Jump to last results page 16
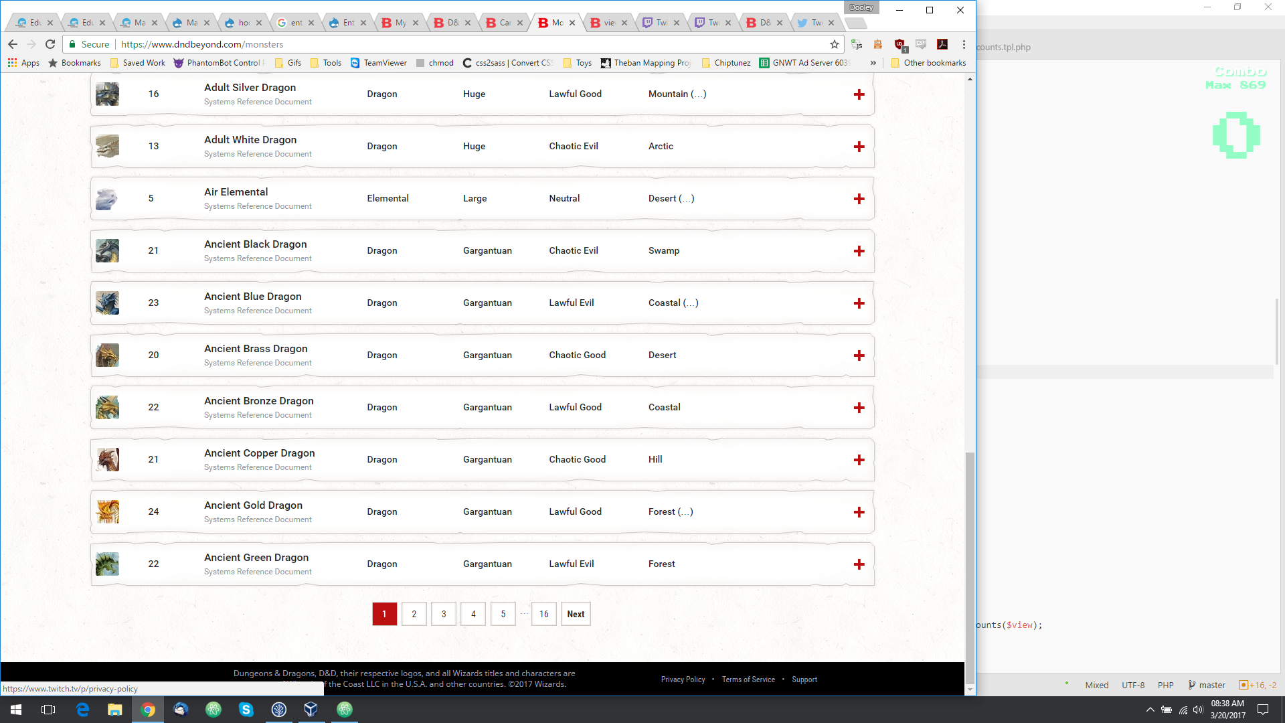This screenshot has height=723, width=1285. pyautogui.click(x=544, y=614)
